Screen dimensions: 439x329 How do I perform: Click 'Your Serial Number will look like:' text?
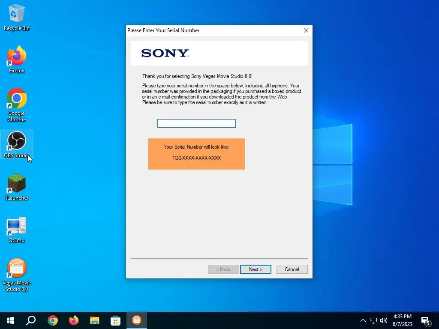[196, 147]
